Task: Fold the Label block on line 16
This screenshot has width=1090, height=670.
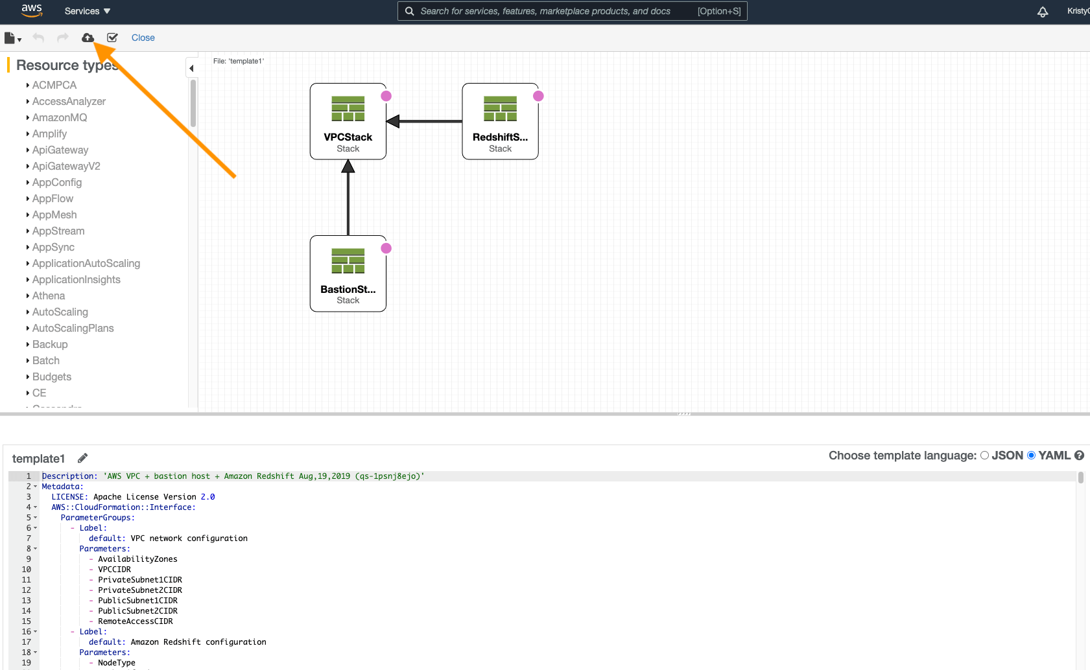Action: coord(36,632)
